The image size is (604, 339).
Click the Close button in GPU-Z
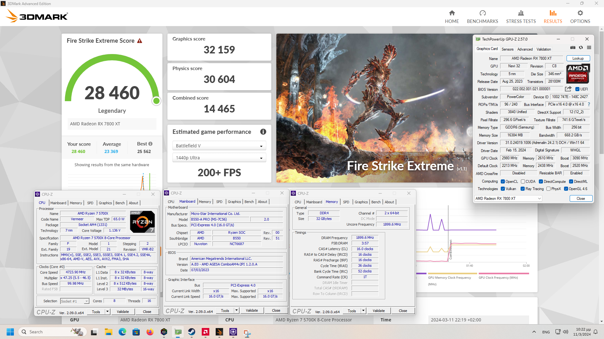point(581,199)
